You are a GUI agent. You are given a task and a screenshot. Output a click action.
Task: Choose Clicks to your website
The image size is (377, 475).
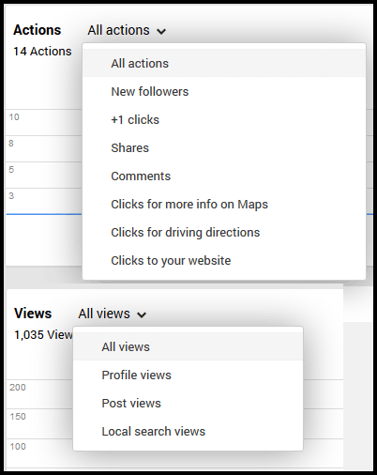coord(224,260)
